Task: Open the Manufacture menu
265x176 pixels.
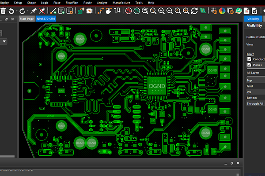Action: tap(121, 3)
